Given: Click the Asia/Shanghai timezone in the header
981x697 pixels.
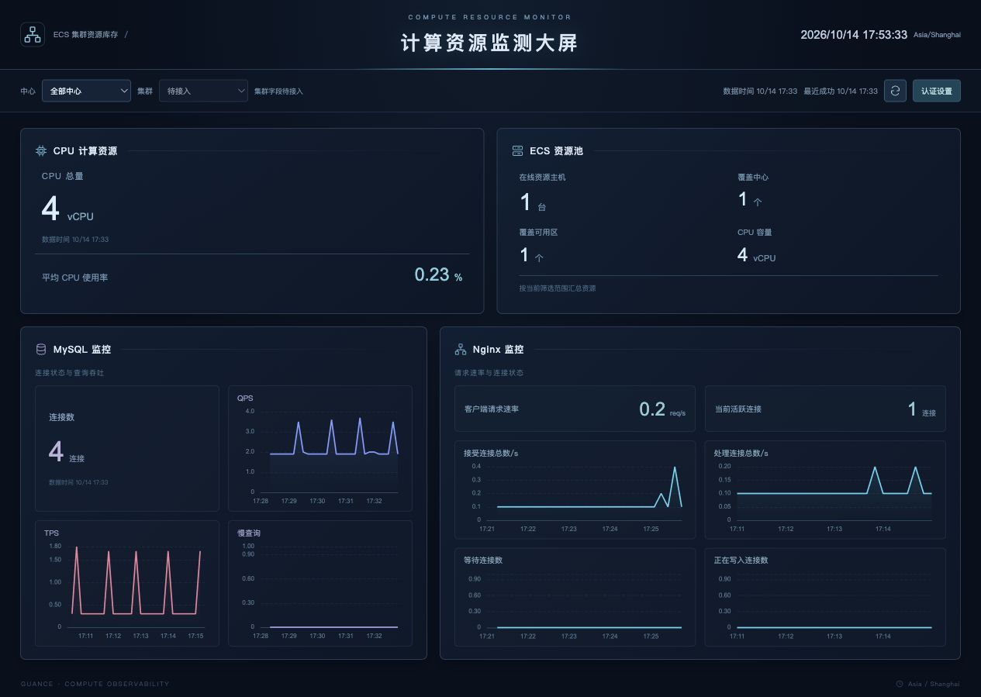Looking at the screenshot, I should click(x=937, y=35).
